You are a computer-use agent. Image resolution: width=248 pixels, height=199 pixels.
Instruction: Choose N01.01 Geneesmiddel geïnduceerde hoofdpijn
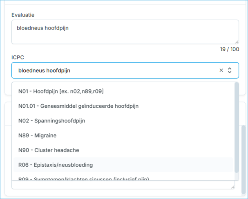coord(78,106)
